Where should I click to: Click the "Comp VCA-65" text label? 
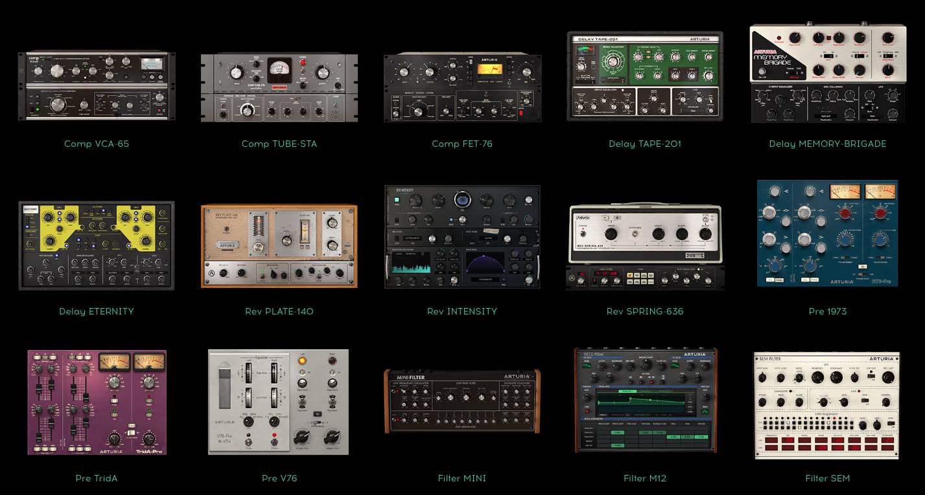coord(96,144)
